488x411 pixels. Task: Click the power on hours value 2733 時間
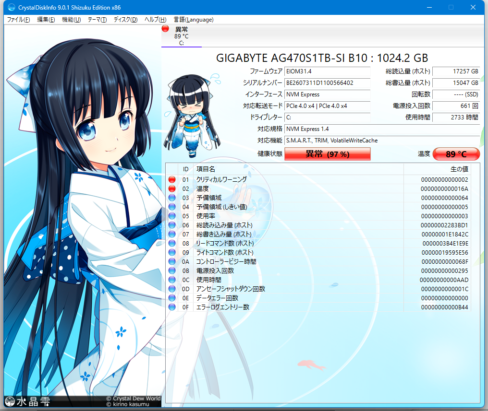pos(456,117)
